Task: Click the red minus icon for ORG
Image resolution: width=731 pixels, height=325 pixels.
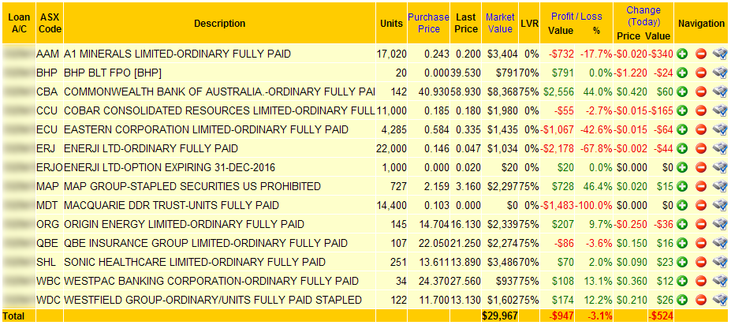Action: click(x=701, y=224)
